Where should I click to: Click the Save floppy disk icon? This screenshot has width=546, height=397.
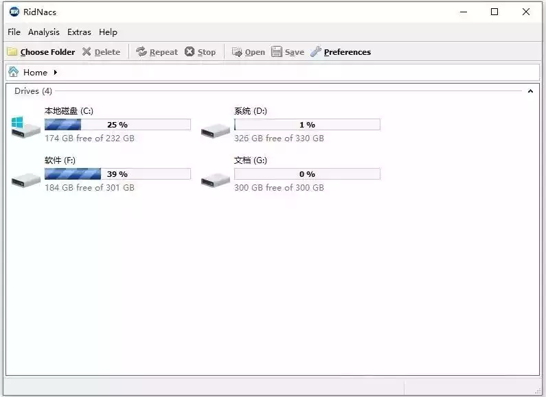[x=277, y=52]
